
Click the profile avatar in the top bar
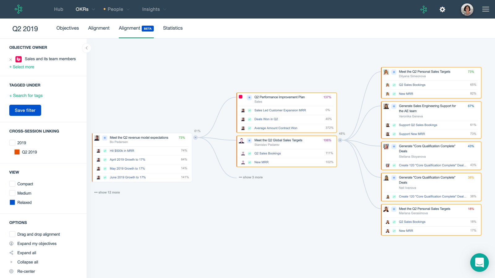pos(467,10)
